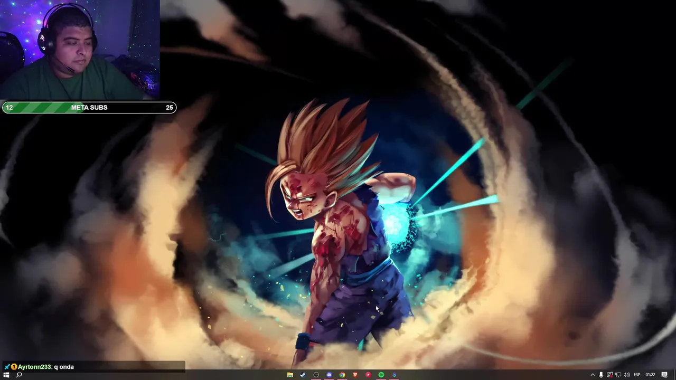Image resolution: width=676 pixels, height=380 pixels.
Task: Open the clock showing 01:22
Action: 650,375
